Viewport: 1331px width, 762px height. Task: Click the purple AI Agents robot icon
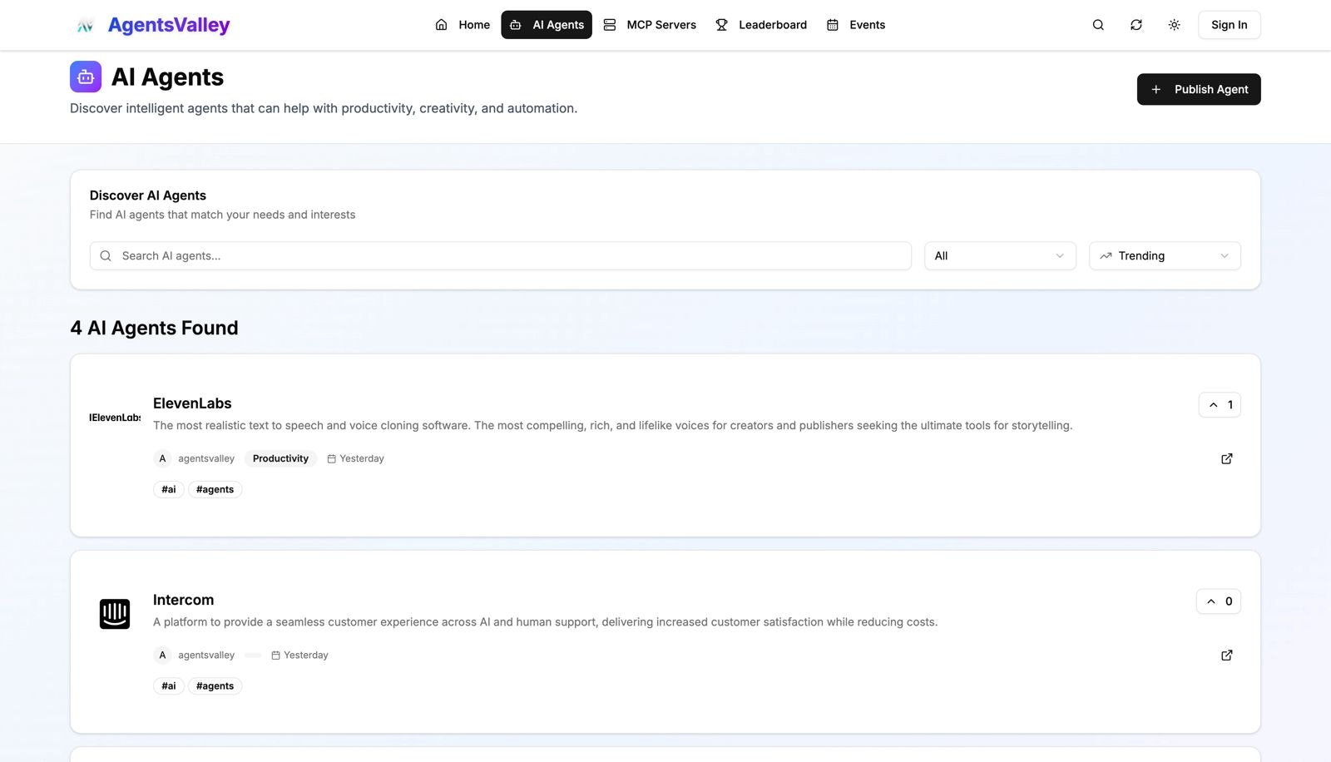86,77
